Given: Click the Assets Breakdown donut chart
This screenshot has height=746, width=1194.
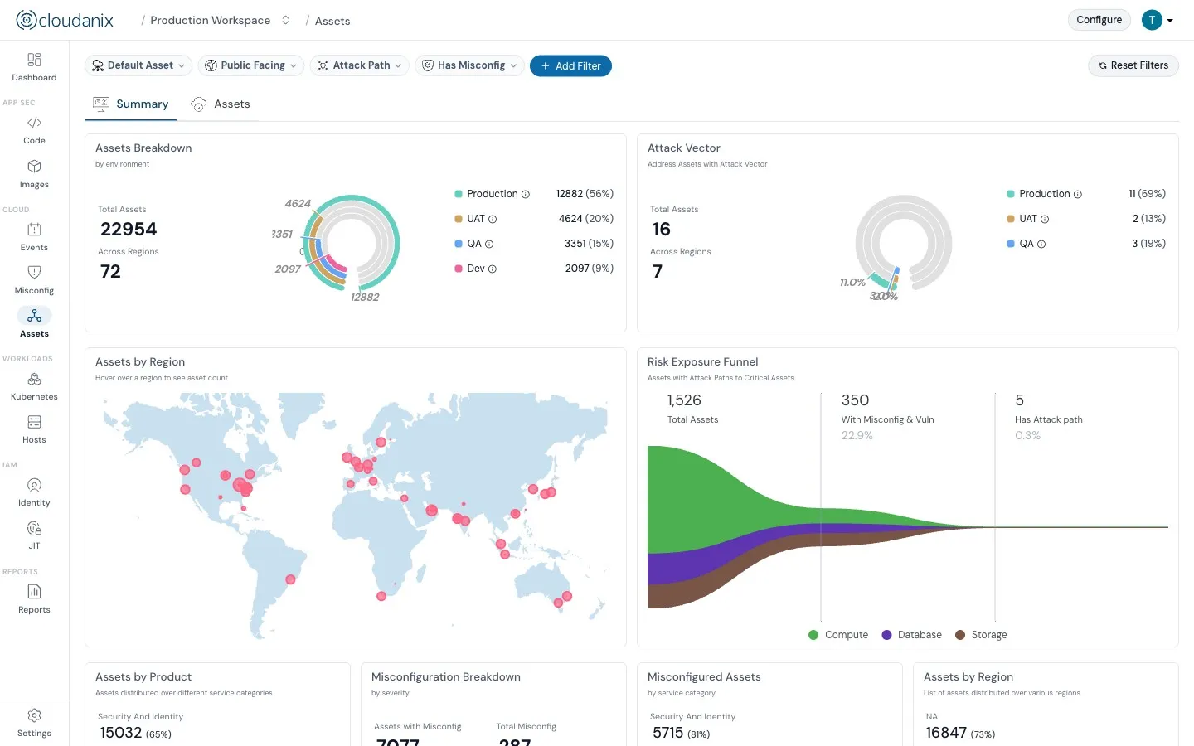Looking at the screenshot, I should pyautogui.click(x=352, y=243).
